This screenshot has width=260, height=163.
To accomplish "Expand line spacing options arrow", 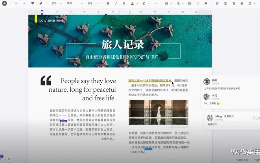I will pyautogui.click(x=255, y=4).
